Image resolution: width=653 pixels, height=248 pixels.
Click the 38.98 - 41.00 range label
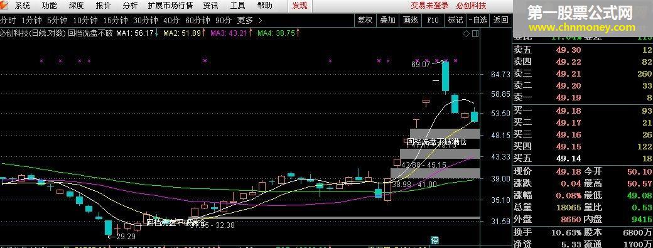[414, 184]
